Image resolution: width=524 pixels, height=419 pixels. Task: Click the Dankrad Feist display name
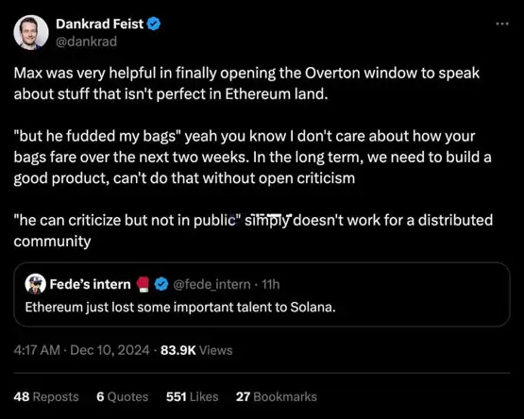click(99, 24)
